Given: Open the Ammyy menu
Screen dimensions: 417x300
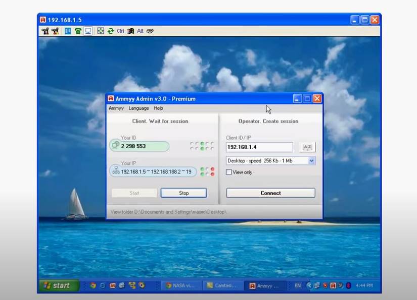Looking at the screenshot, I should 116,108.
